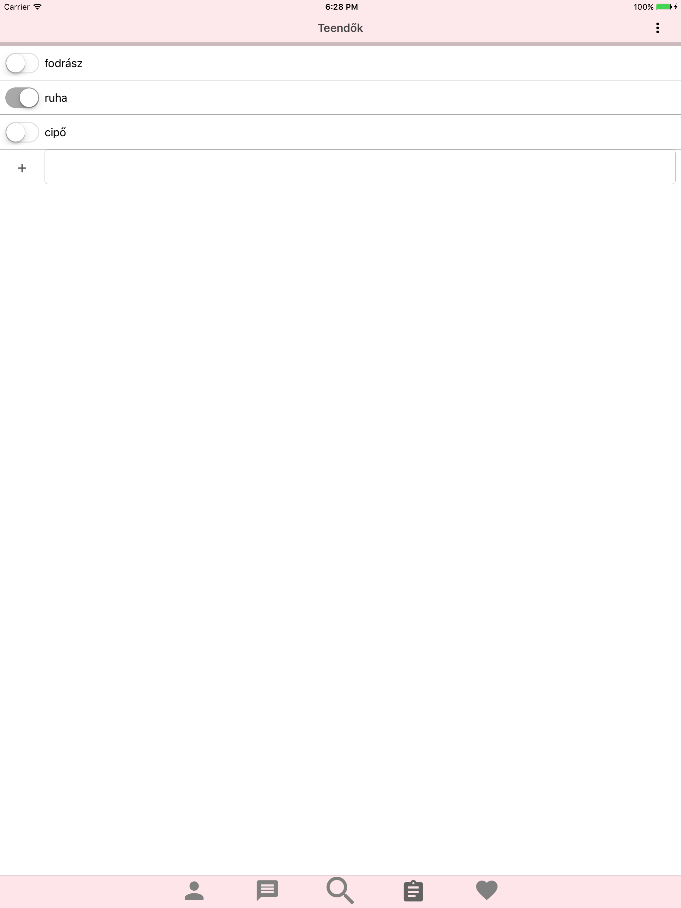Toggle the fodrász switch on

pyautogui.click(x=22, y=63)
